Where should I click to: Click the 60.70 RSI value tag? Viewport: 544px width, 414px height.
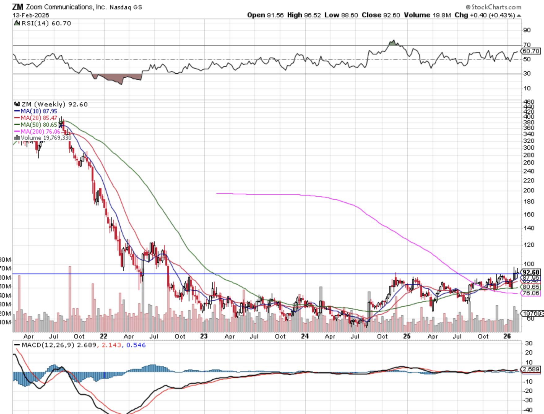(531, 51)
